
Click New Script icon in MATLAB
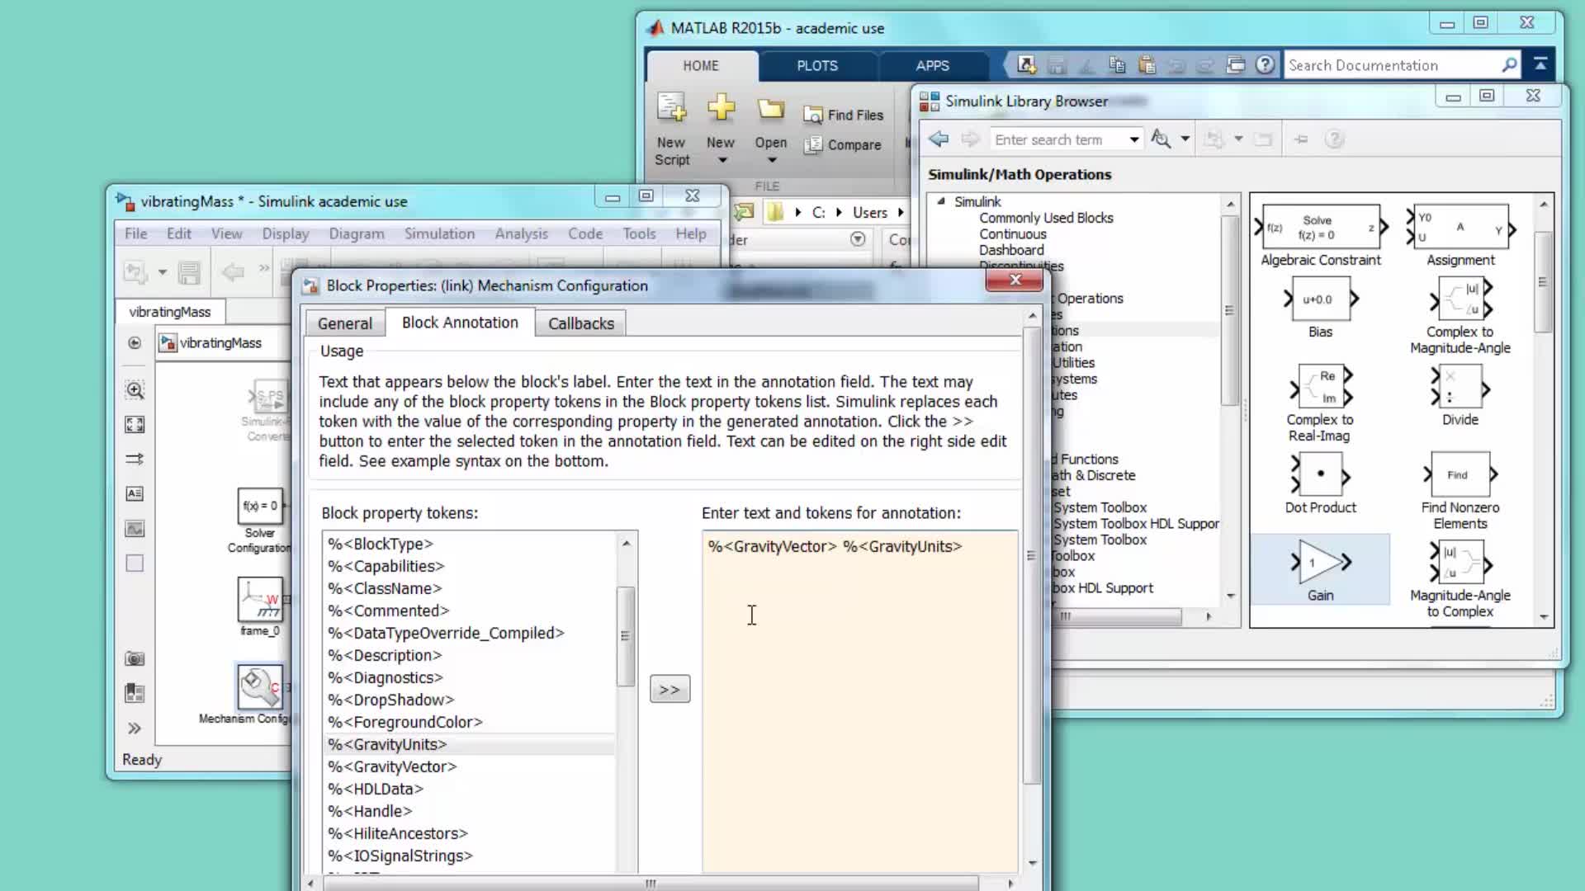click(671, 108)
